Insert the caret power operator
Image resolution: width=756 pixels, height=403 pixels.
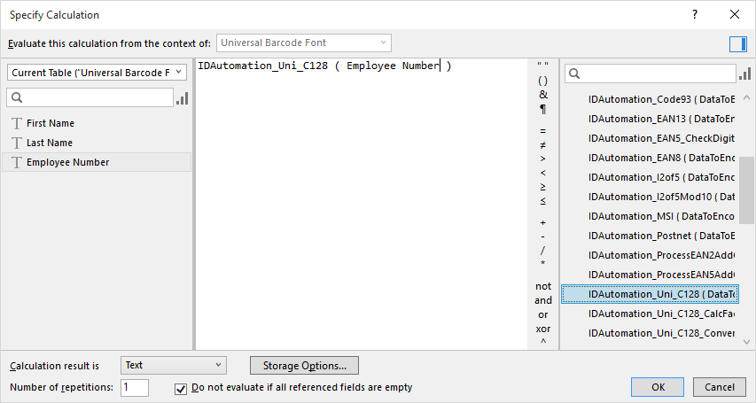point(543,341)
